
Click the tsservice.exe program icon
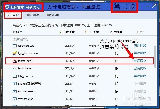tap(14, 46)
